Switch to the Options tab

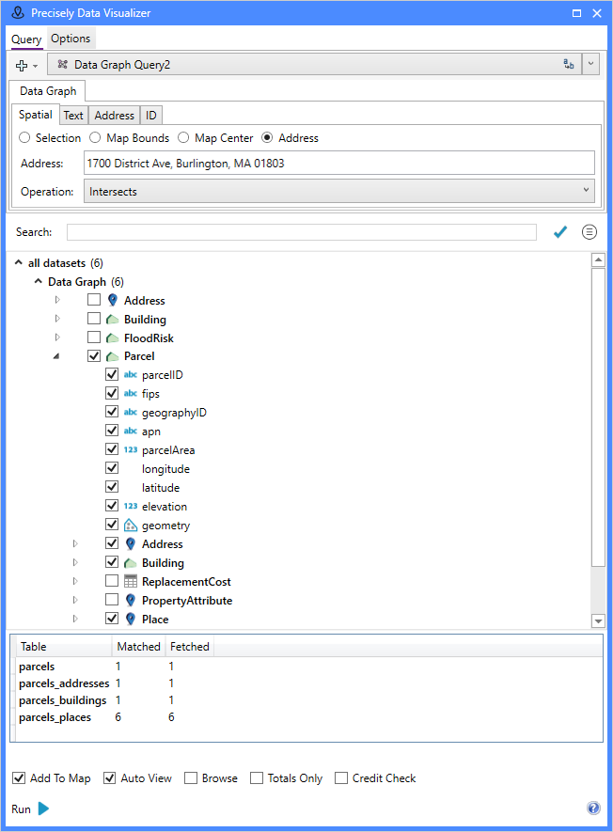click(71, 39)
